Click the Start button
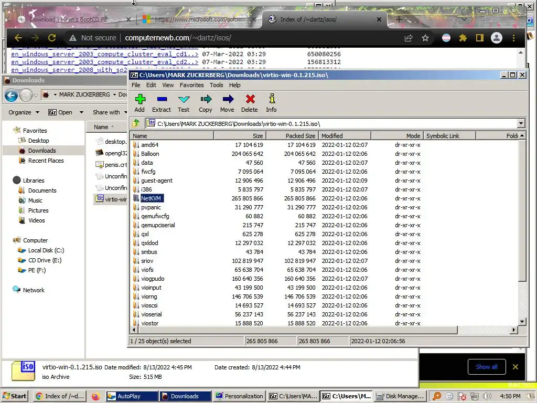Screen dimensions: 537x403 (15, 396)
